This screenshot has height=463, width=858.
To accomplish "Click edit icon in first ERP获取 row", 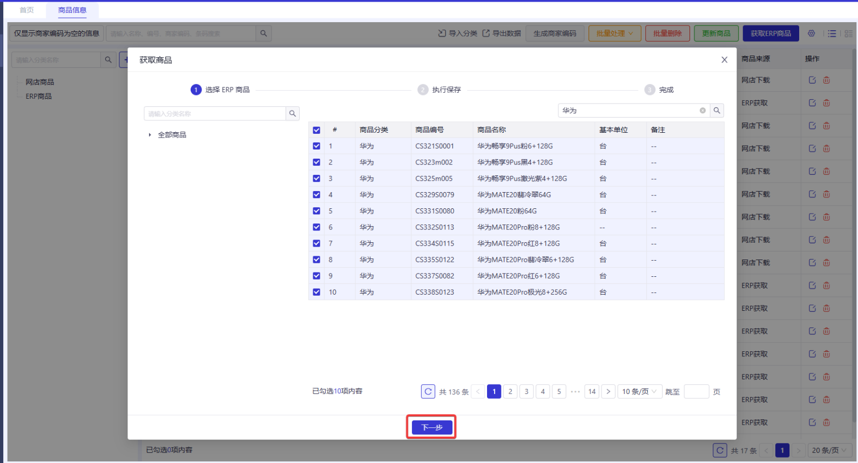I will coord(812,103).
